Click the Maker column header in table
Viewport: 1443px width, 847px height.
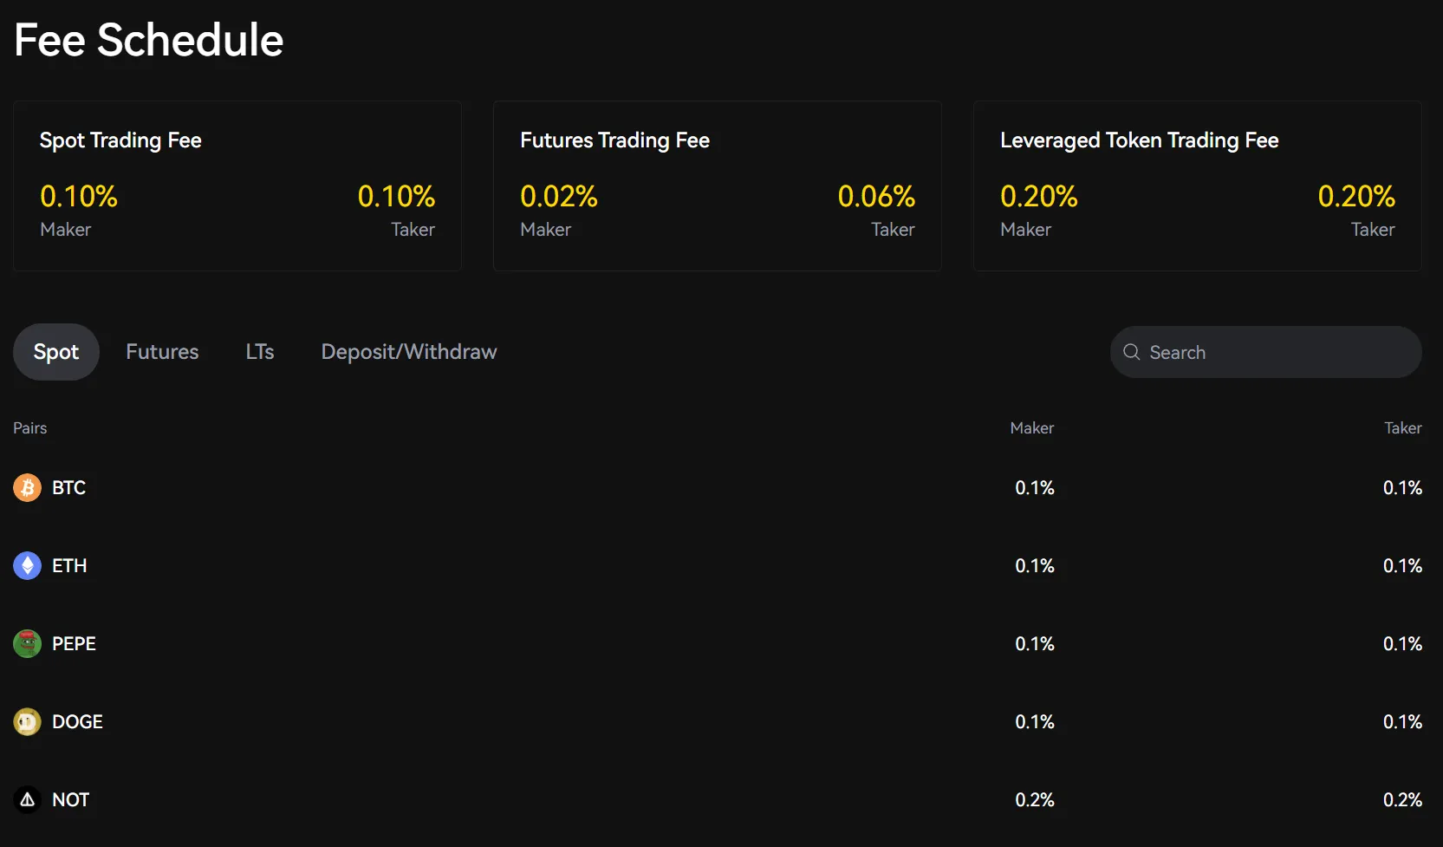1031,428
